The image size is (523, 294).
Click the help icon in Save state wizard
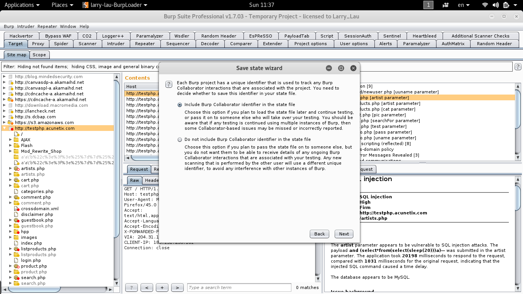click(x=168, y=84)
